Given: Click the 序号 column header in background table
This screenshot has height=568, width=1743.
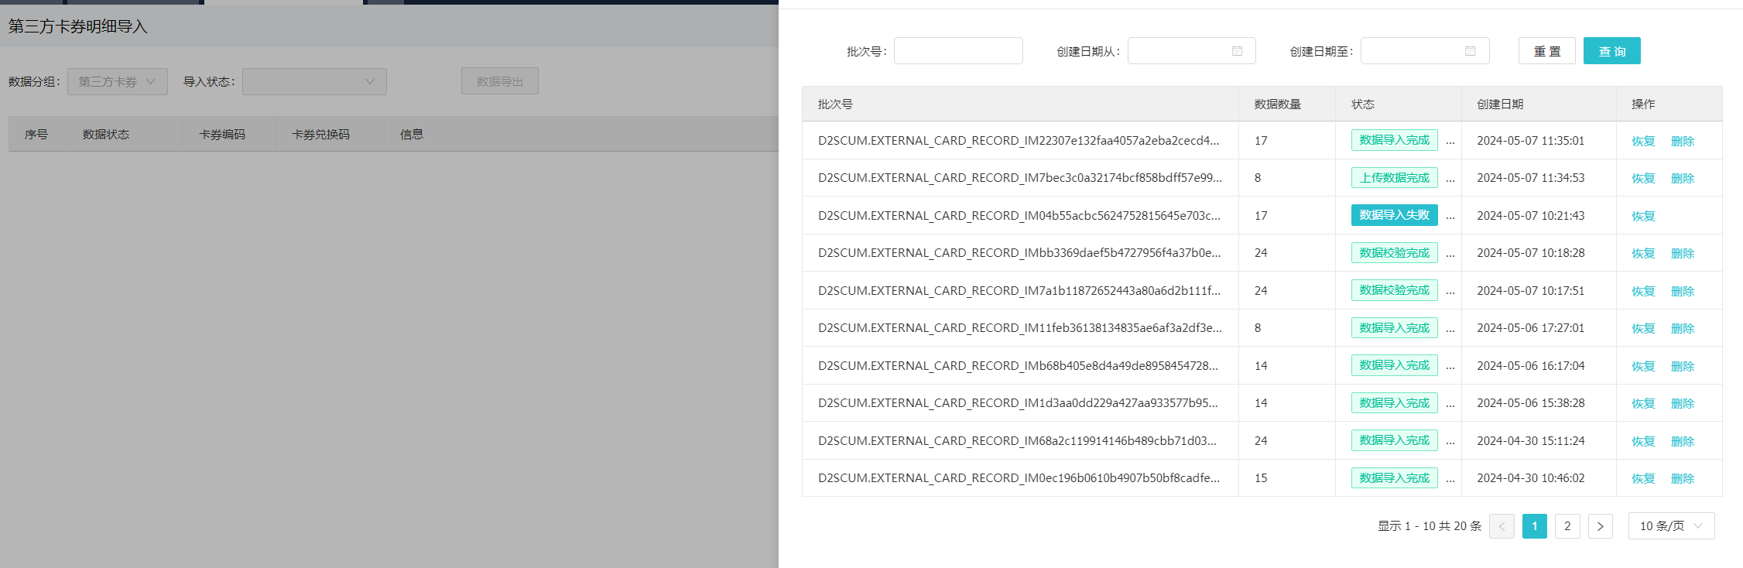Looking at the screenshot, I should [x=36, y=134].
